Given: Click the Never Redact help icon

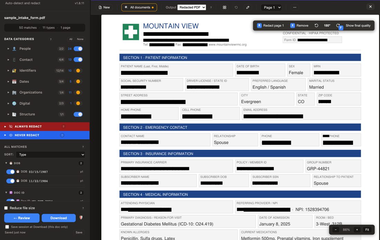Looking at the screenshot, I should tap(62, 135).
